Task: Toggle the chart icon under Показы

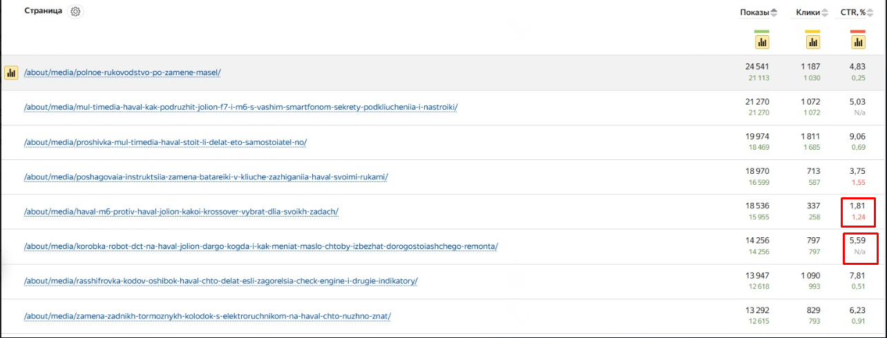Action: [x=762, y=42]
